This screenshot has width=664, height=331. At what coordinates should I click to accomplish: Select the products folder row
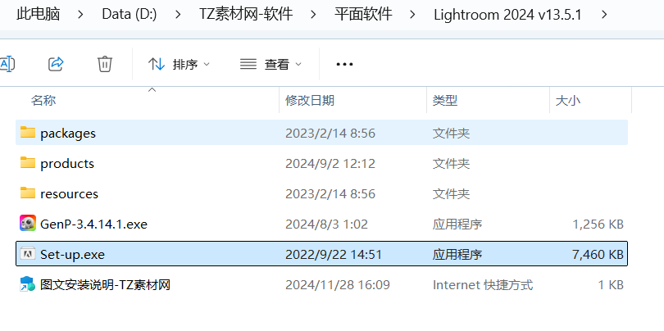322,163
